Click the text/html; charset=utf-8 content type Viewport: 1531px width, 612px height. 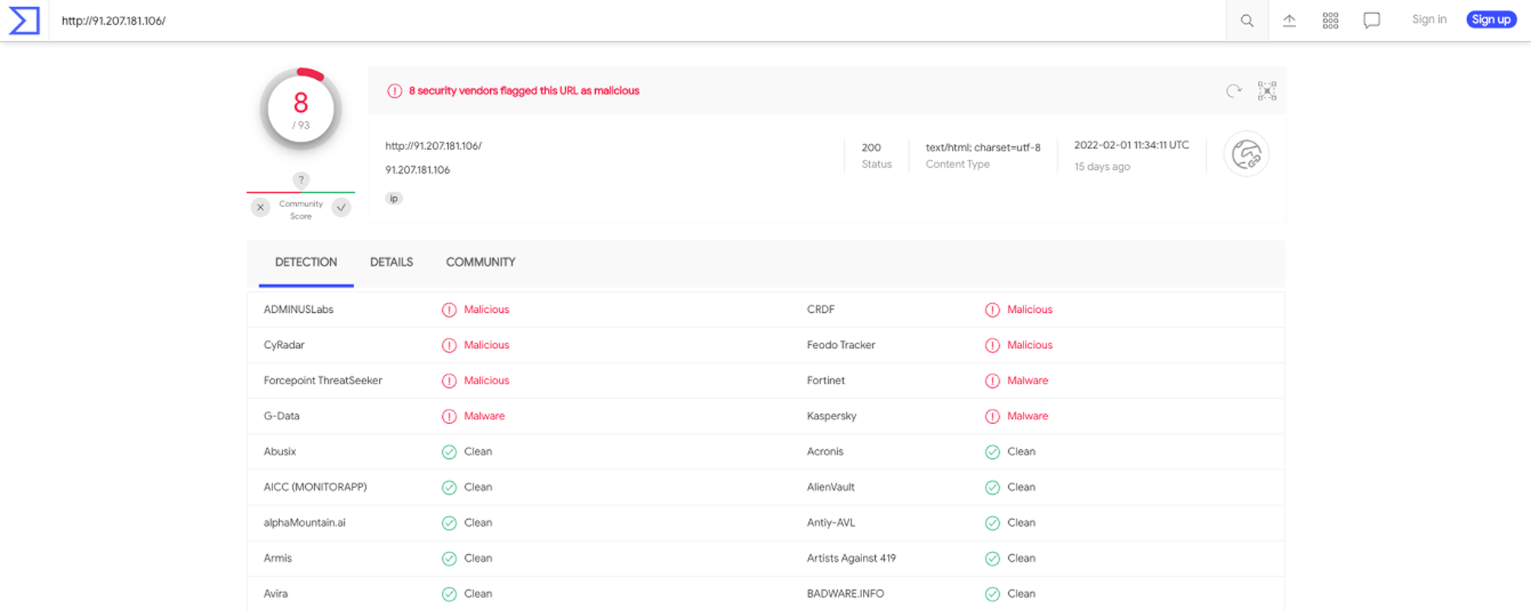pyautogui.click(x=983, y=147)
